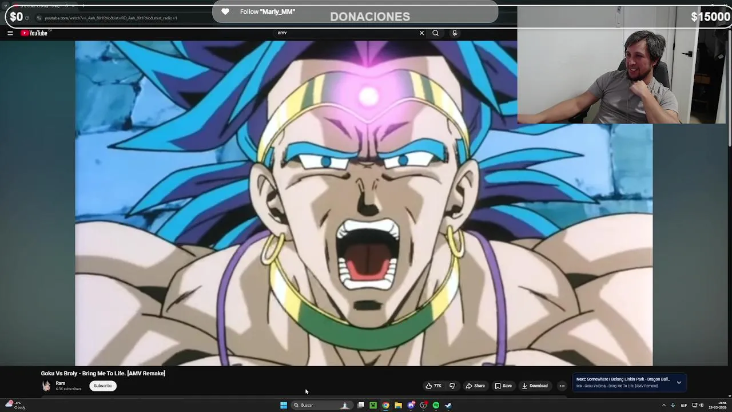Open volume control in tray
This screenshot has width=732, height=412.
point(702,405)
